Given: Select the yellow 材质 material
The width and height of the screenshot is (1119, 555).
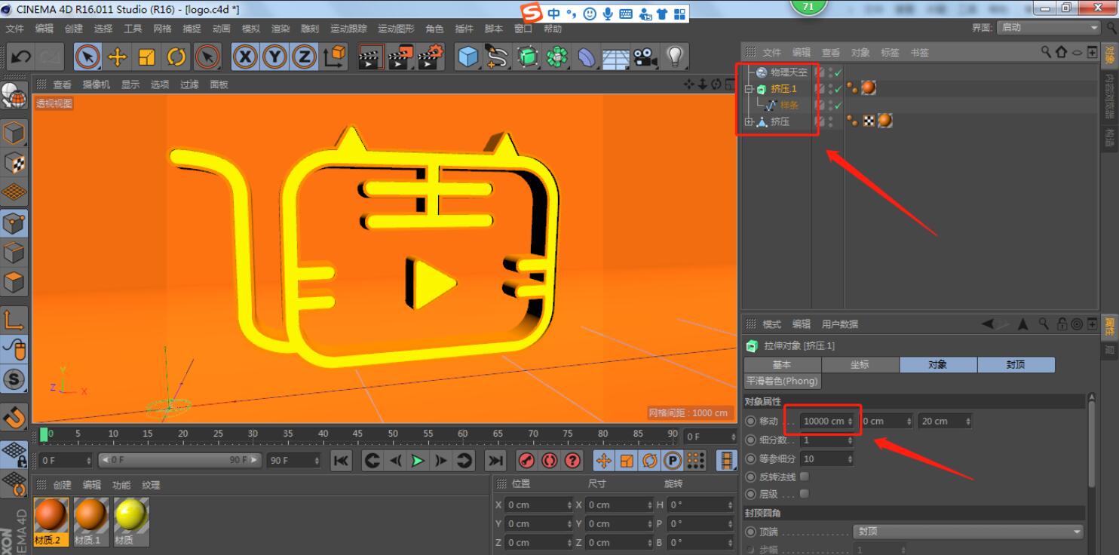Looking at the screenshot, I should pos(132,521).
